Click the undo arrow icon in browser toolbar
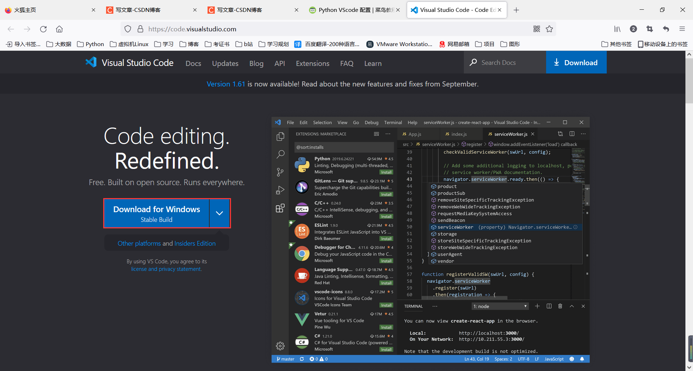 (666, 29)
